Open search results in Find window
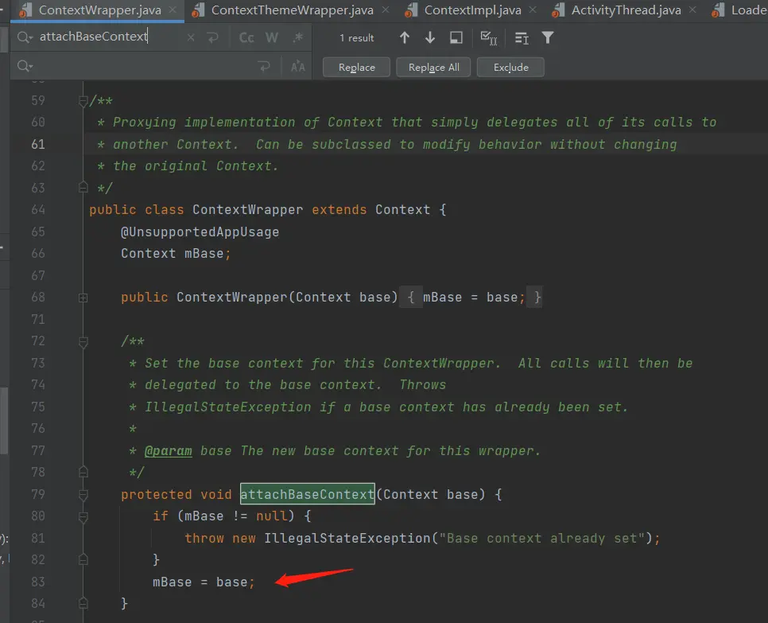768x623 pixels. coord(456,37)
